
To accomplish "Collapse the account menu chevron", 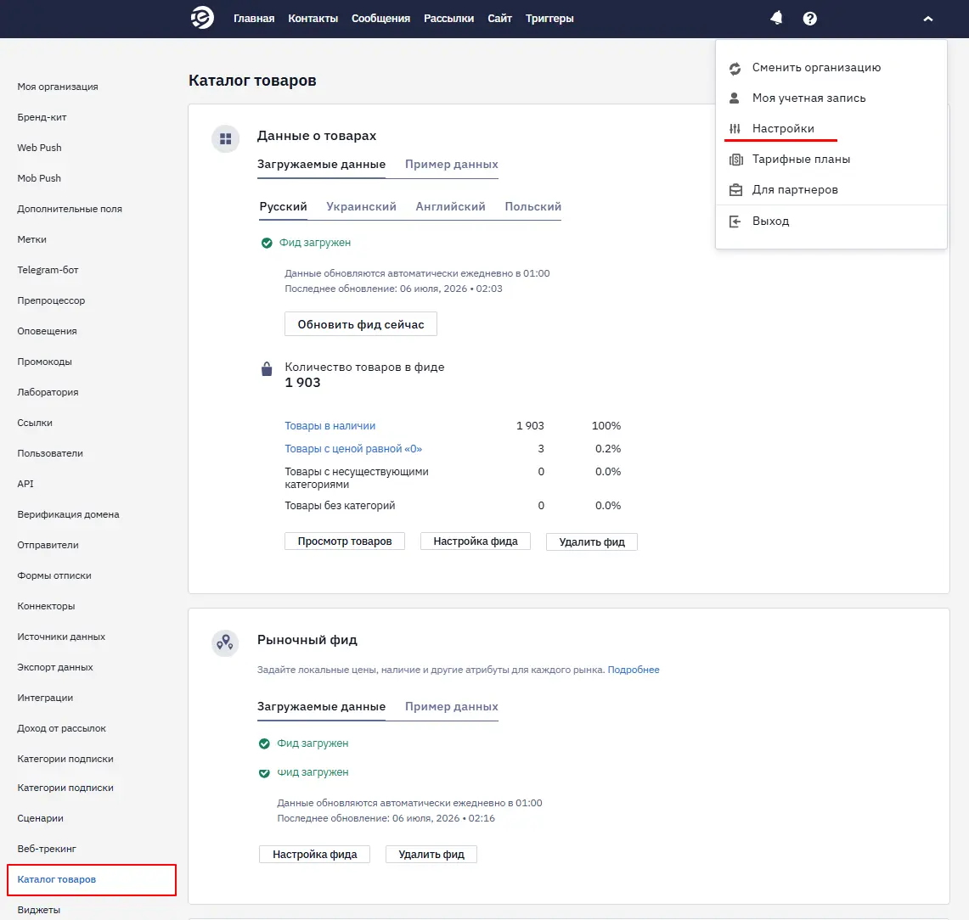I will point(927,20).
